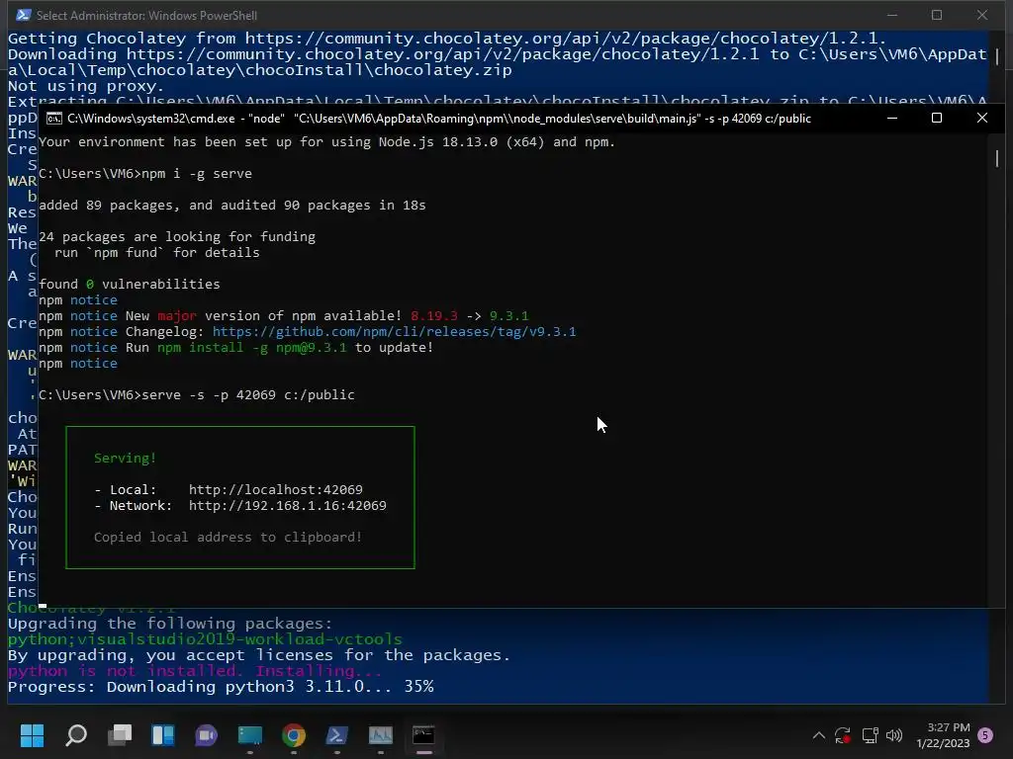Click '24 packages are looking for funding'
Image resolution: width=1013 pixels, height=759 pixels.
(x=177, y=237)
